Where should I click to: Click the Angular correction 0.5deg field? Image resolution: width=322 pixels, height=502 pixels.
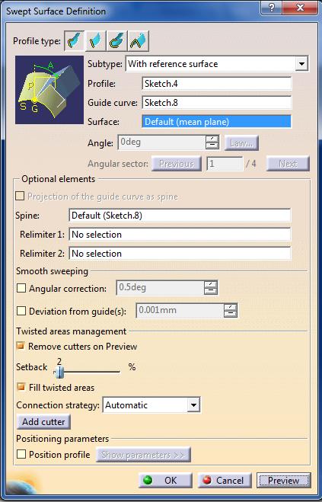160,288
